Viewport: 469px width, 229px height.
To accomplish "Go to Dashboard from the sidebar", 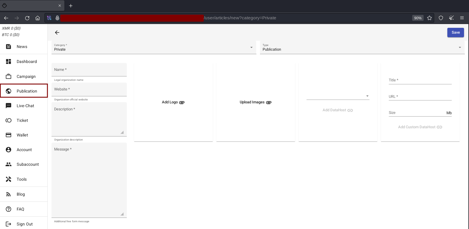I will click(26, 61).
